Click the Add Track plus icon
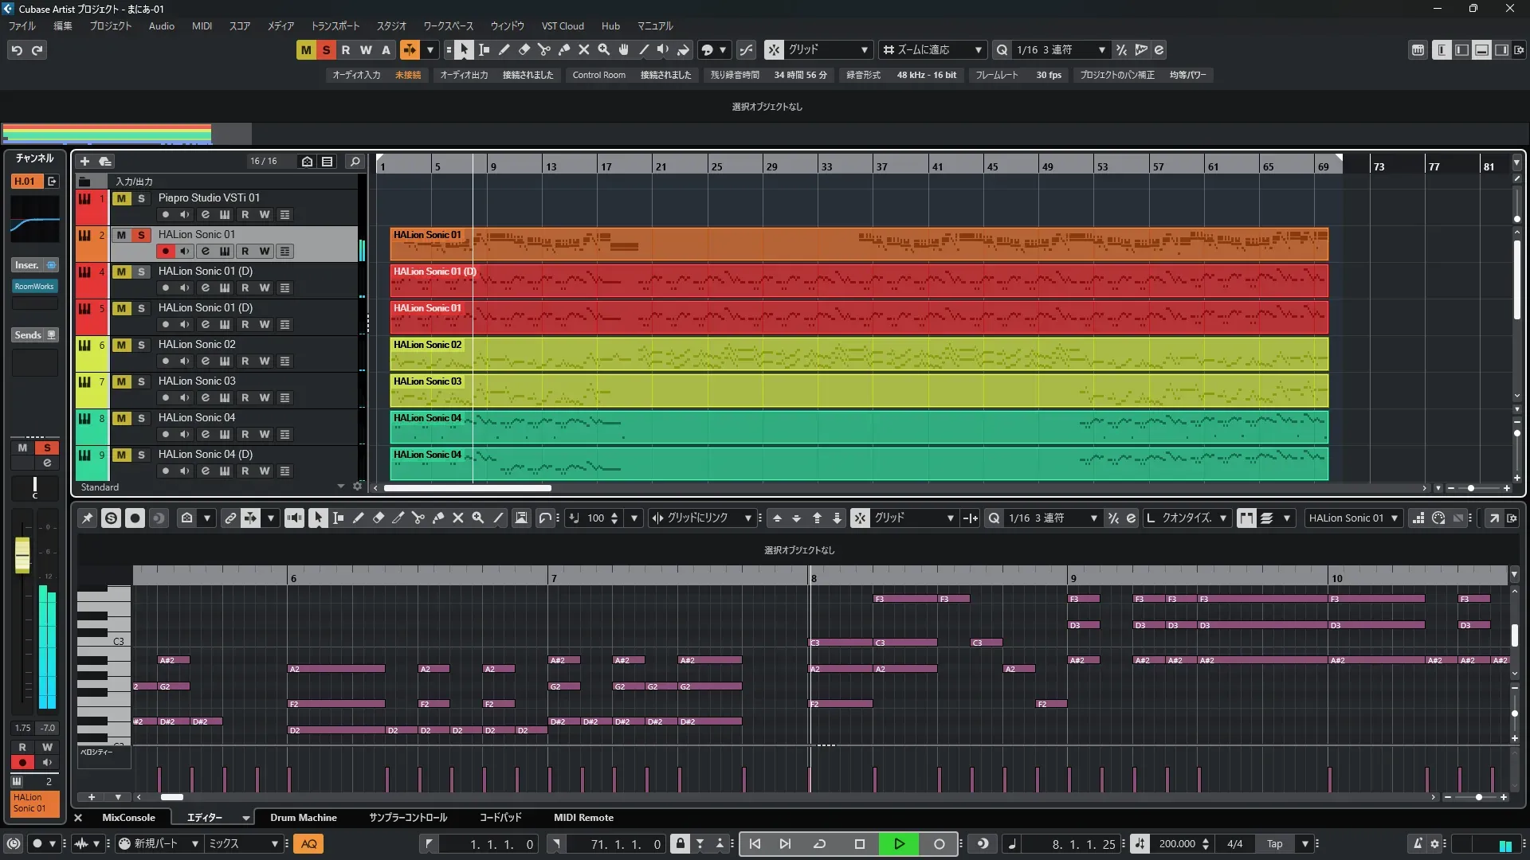The width and height of the screenshot is (1530, 860). point(84,162)
